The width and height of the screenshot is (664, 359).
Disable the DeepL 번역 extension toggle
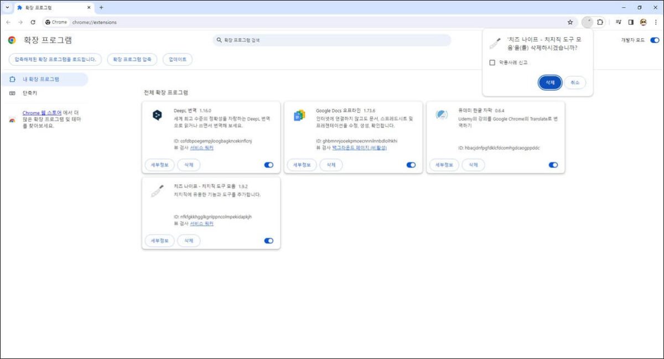click(269, 165)
